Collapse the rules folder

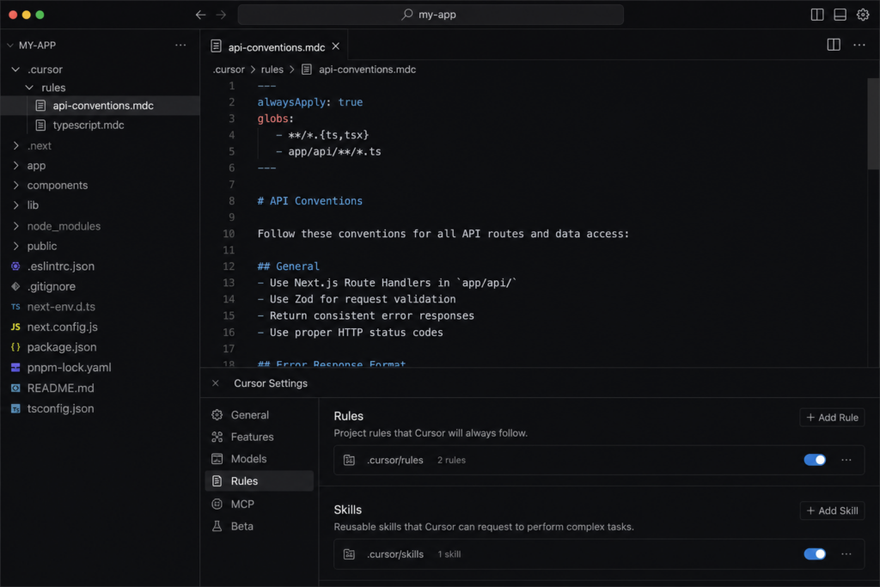coord(29,88)
